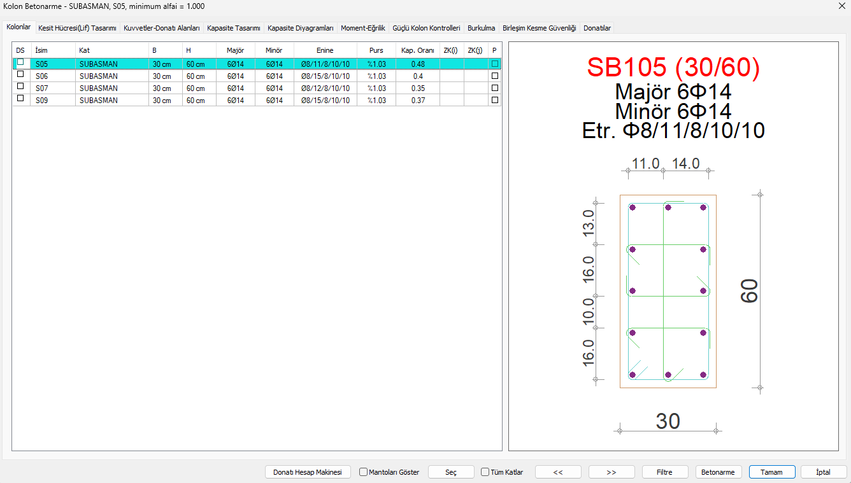Click the Donatı Hesap Makinesi button
Screen dimensions: 851x483
coord(308,472)
